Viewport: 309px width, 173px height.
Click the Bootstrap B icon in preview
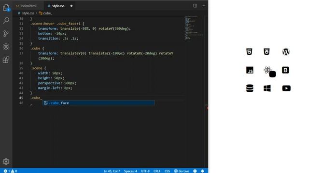(285, 70)
